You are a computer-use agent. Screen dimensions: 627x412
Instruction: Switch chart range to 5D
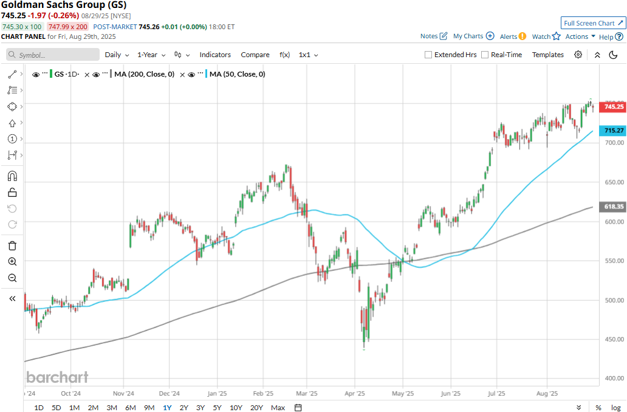tap(57, 408)
